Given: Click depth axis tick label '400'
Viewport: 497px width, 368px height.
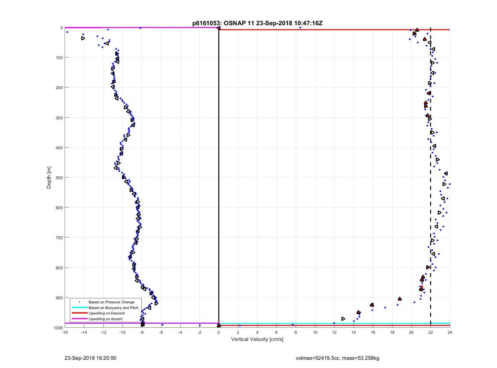Looking at the screenshot, I should (x=59, y=148).
